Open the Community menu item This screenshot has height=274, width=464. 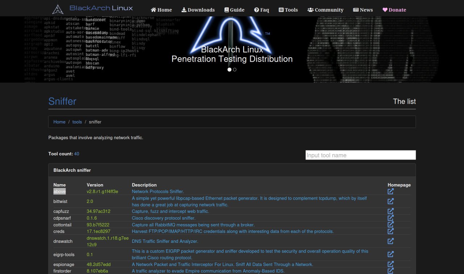click(325, 10)
